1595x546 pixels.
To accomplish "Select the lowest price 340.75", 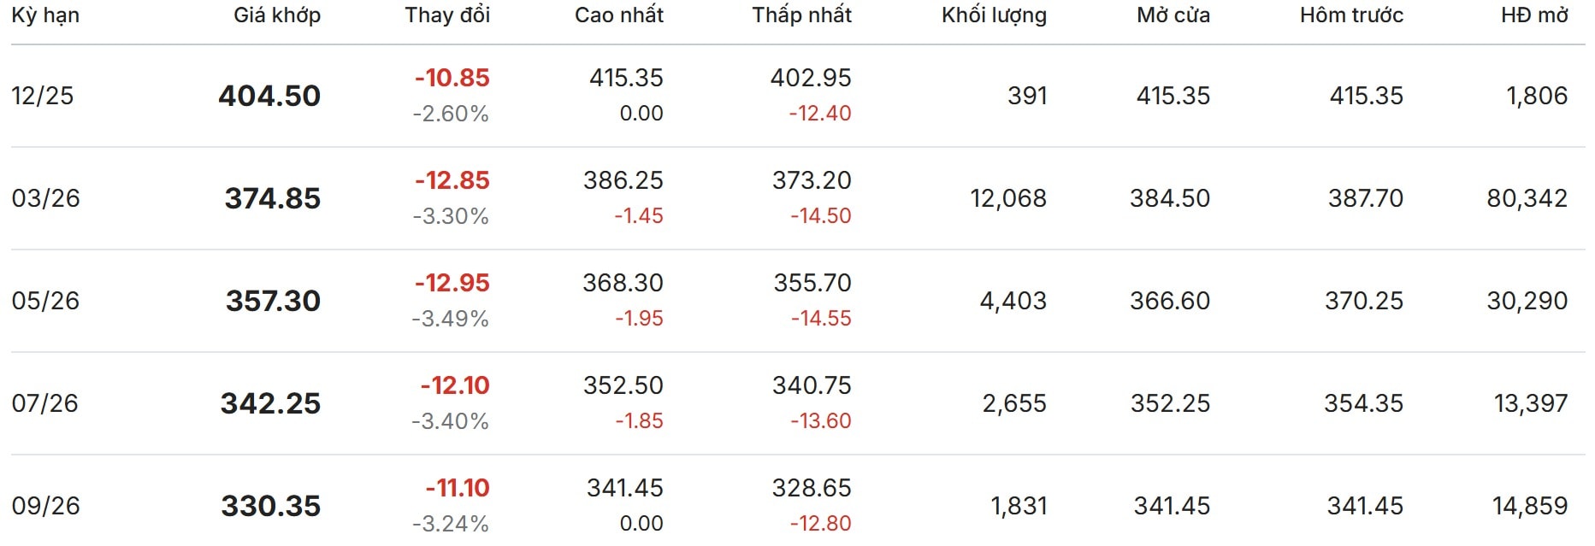I will pyautogui.click(x=812, y=385).
